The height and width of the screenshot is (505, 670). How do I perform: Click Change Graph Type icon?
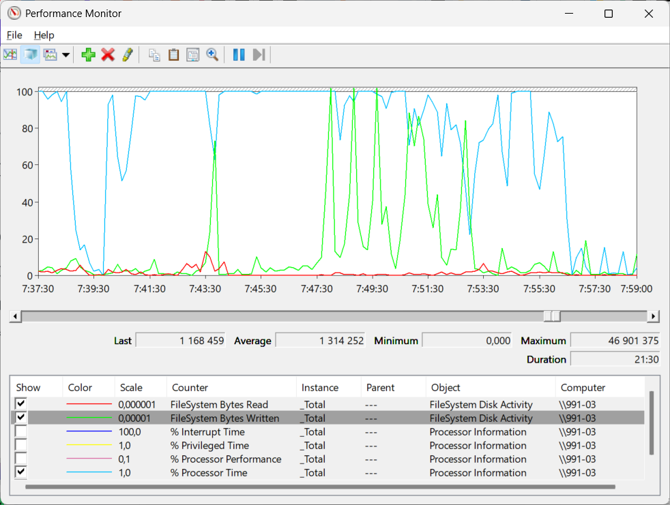(x=50, y=55)
